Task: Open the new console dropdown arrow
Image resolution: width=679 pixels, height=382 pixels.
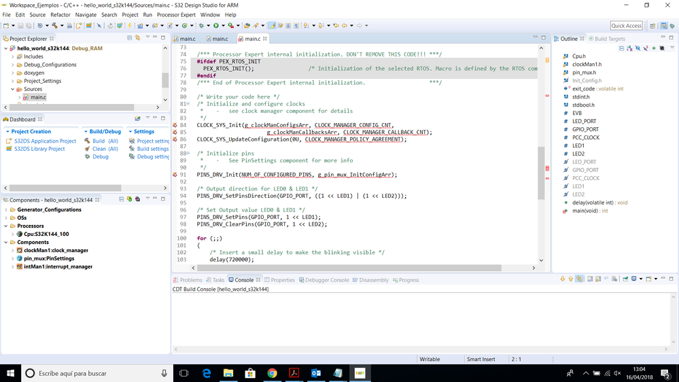Action: click(656, 279)
